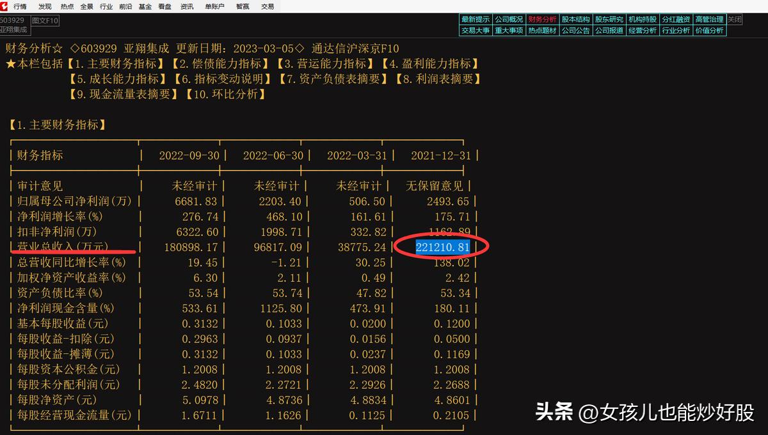
Task: Click the 每股经营现金流量(元) row label
Action: [74, 416]
